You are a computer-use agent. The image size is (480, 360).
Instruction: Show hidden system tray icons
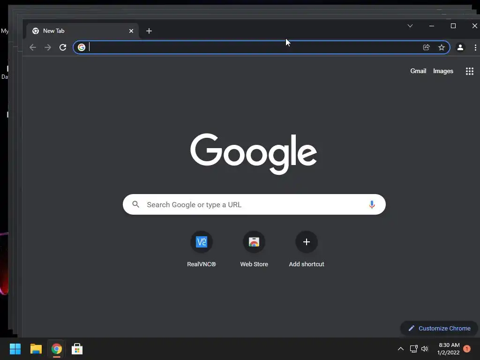point(400,349)
